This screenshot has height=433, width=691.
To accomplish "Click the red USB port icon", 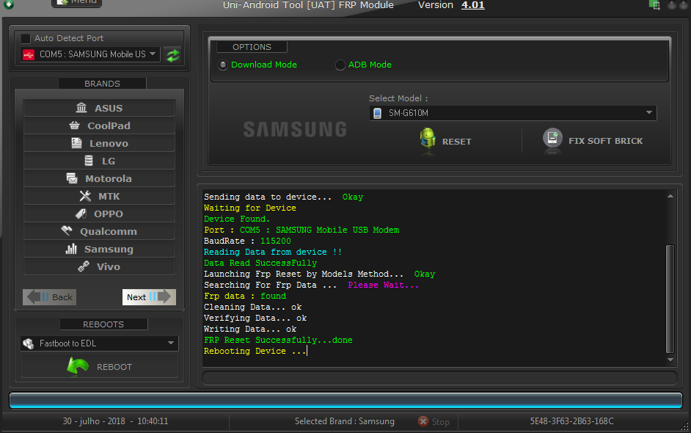I will (x=29, y=55).
